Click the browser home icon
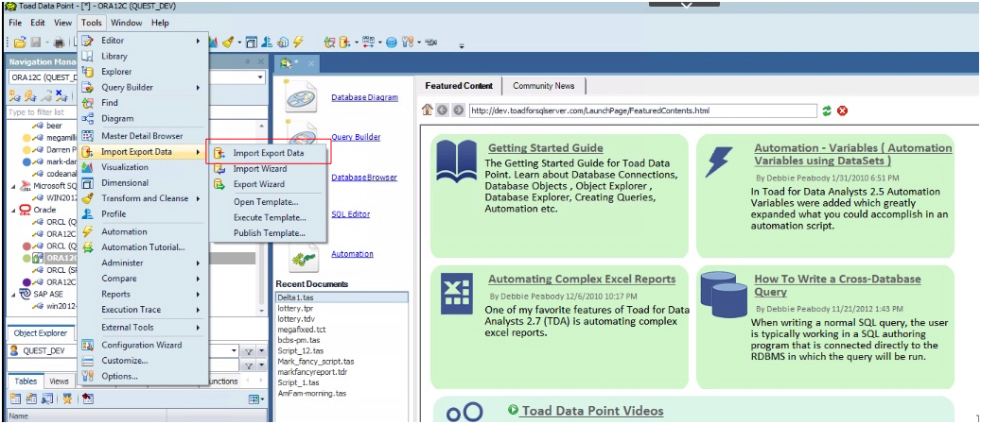The height and width of the screenshot is (424, 981). click(428, 110)
